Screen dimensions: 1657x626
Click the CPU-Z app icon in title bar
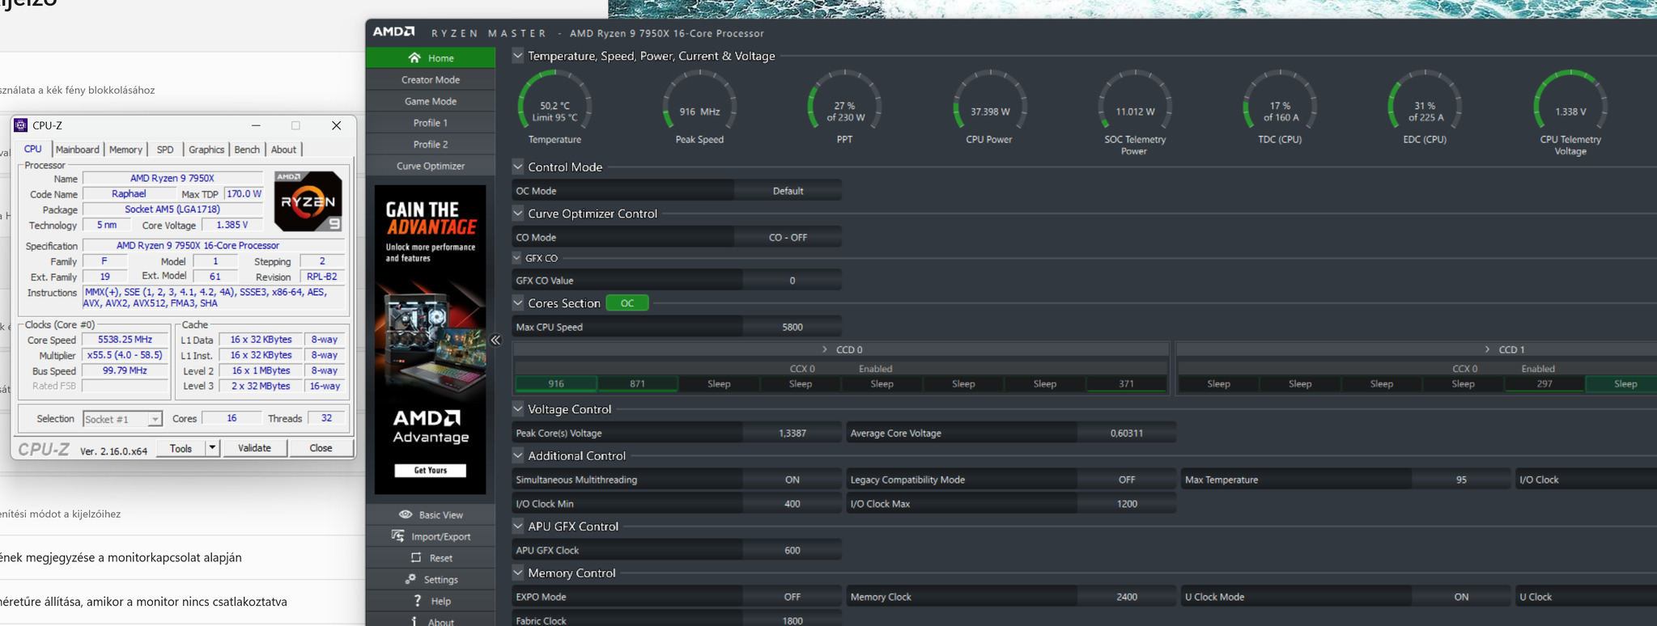[x=21, y=125]
